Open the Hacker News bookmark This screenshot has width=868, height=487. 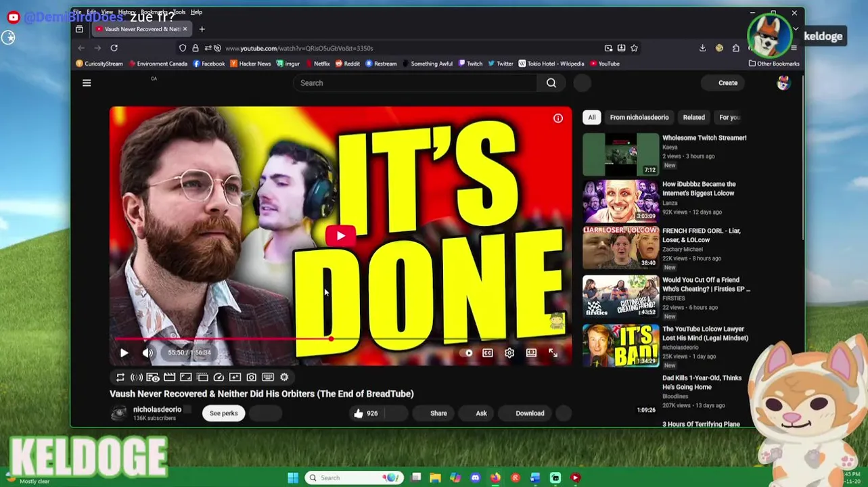[x=250, y=64]
